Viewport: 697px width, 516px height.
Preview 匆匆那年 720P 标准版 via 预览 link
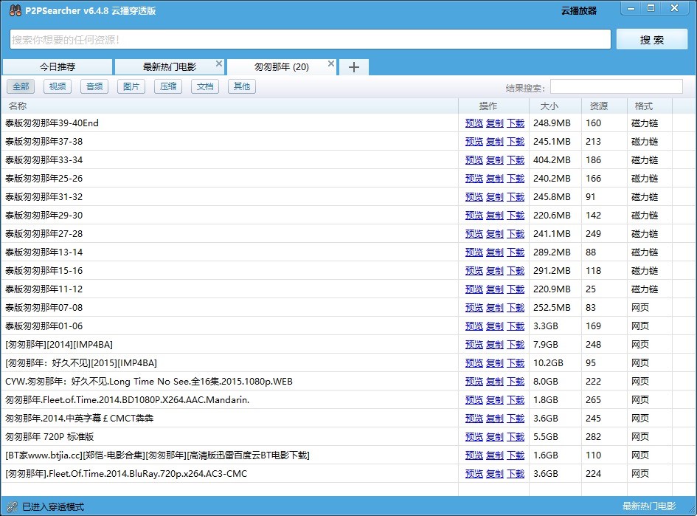click(474, 436)
